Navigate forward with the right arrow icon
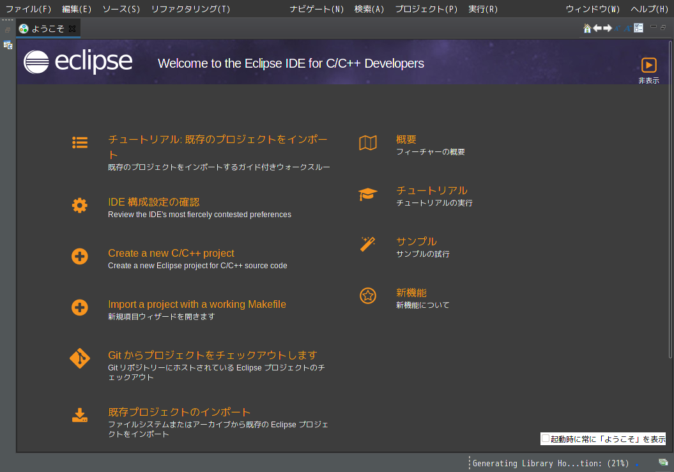674x472 pixels. point(608,28)
